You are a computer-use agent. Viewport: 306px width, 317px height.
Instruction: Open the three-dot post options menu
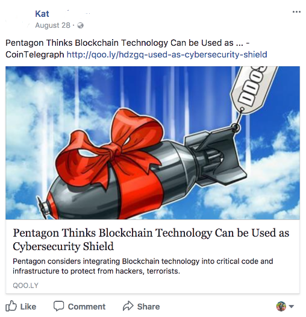tap(296, 12)
